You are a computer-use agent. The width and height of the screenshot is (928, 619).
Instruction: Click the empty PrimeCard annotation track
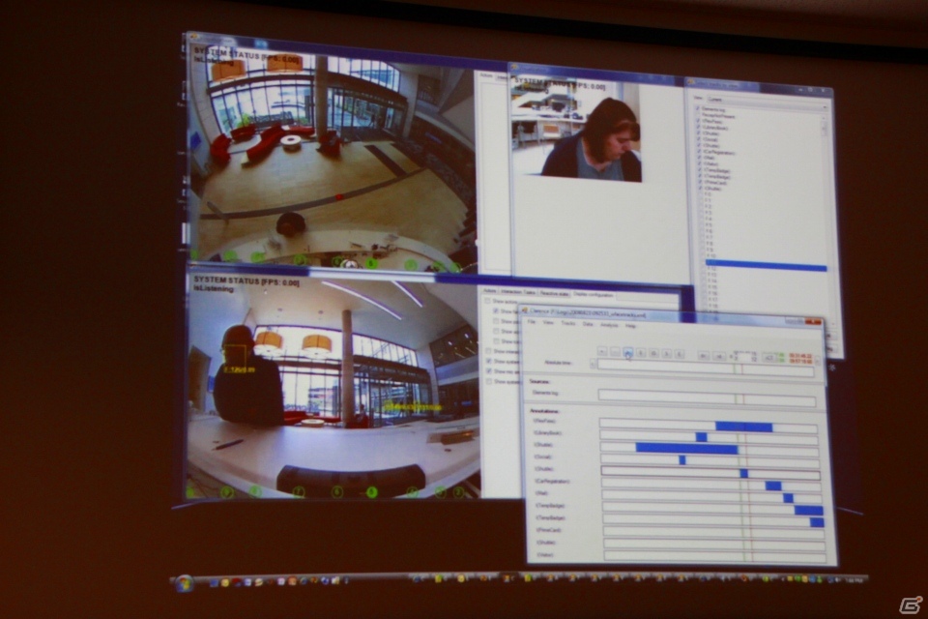(x=714, y=532)
